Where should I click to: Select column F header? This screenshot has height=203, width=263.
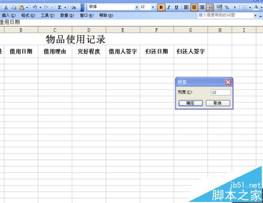[157, 30]
